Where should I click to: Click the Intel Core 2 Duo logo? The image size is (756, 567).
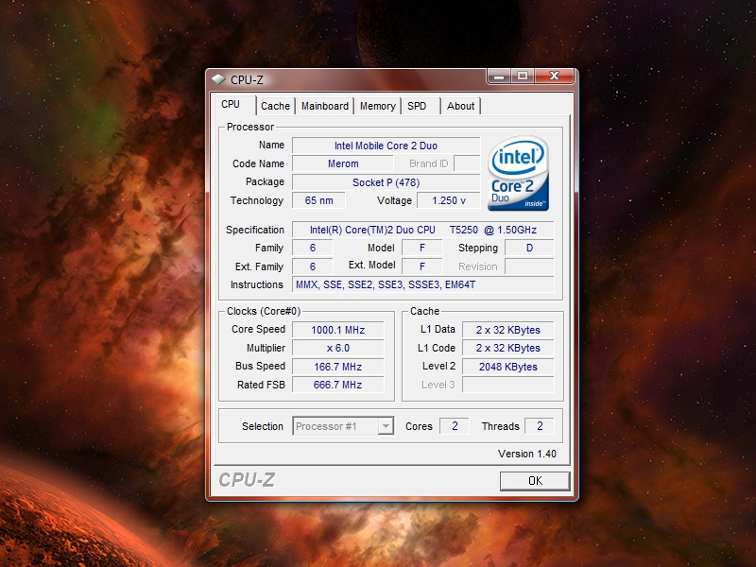[518, 173]
